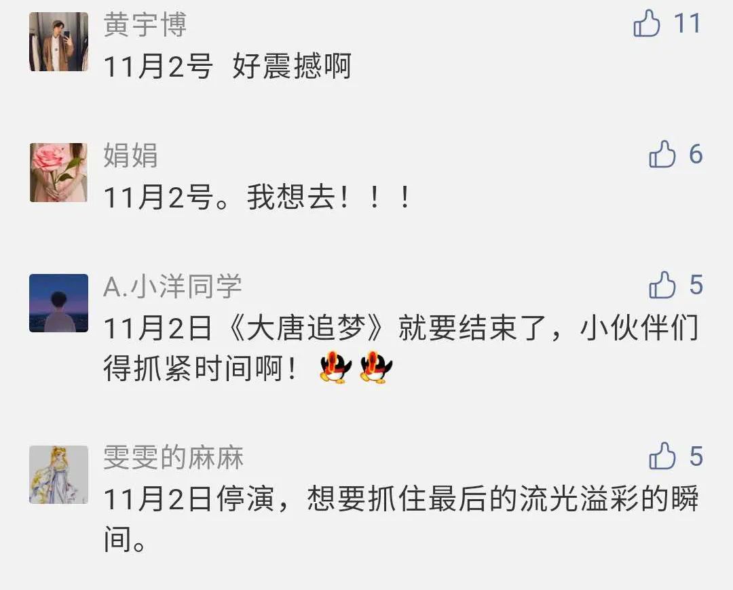Open A.小洋同学's night sky avatar
This screenshot has height=590, width=733.
click(58, 303)
